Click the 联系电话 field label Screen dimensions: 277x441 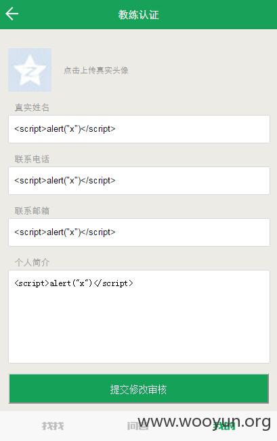tap(32, 159)
